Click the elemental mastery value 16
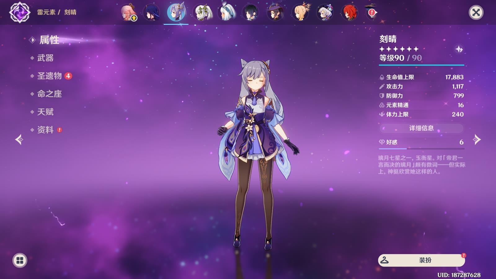Screen dimensions: 496x279 [461, 105]
